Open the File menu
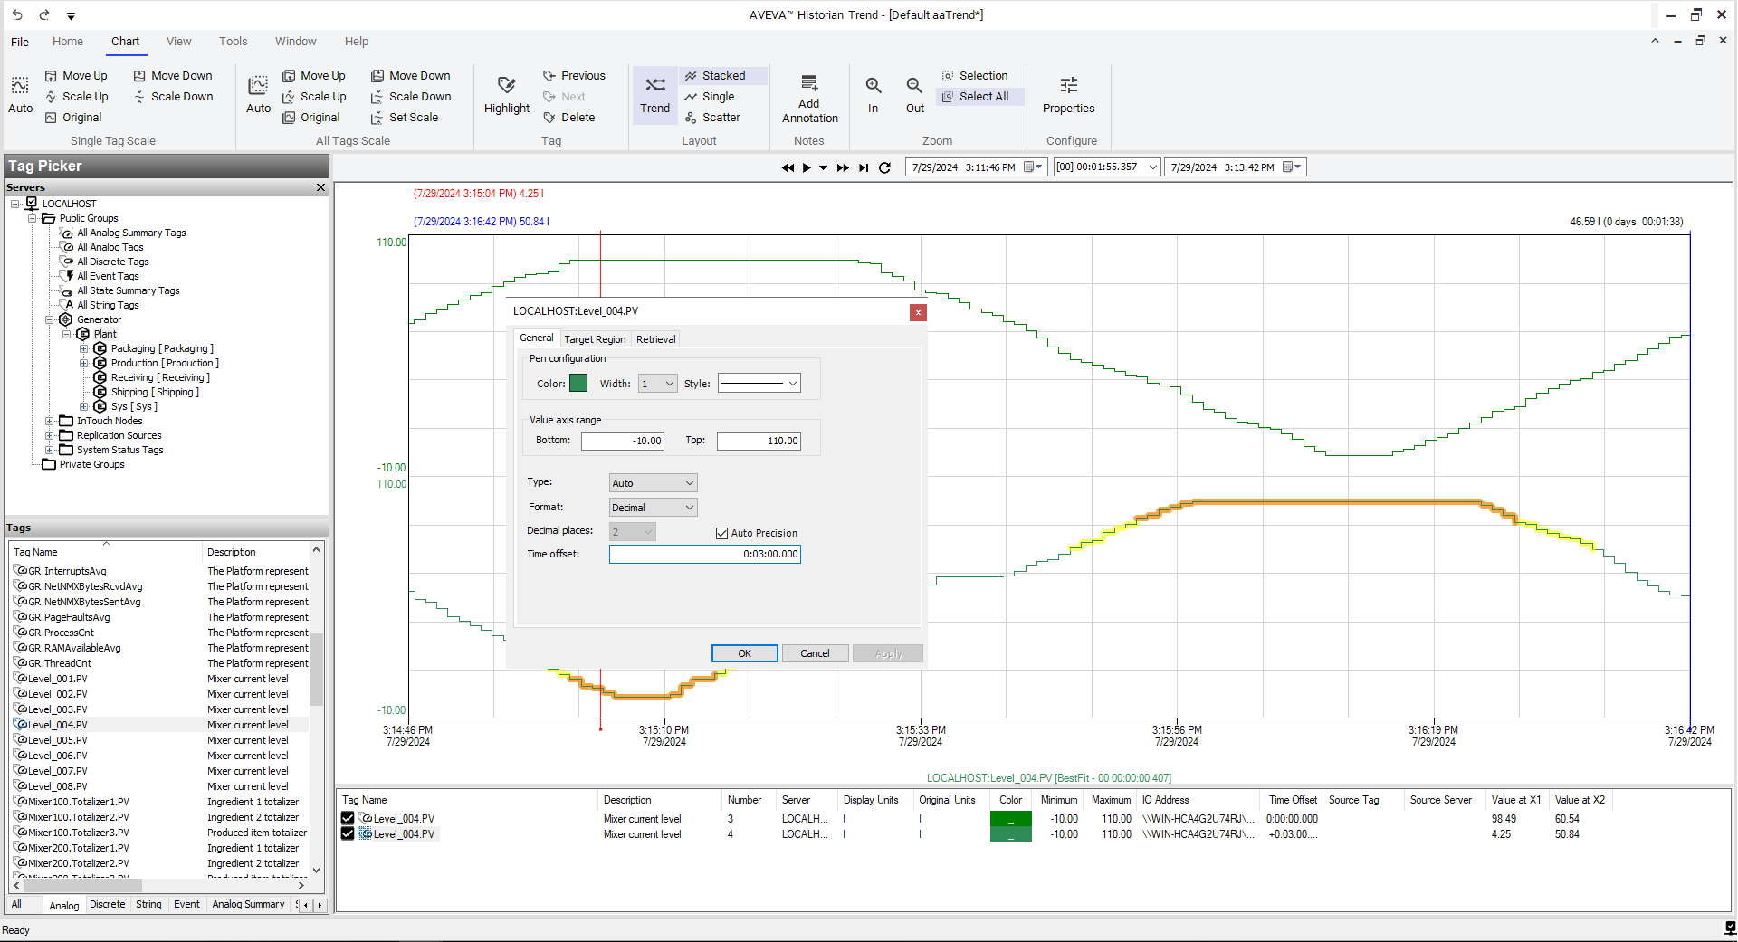The image size is (1738, 942). click(20, 42)
